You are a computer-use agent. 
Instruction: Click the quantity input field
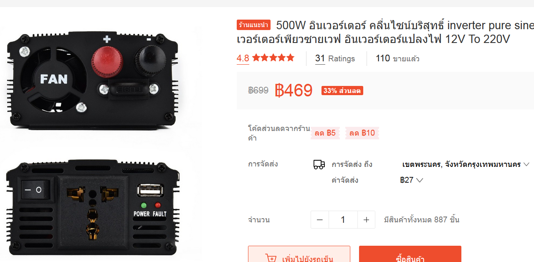343,219
